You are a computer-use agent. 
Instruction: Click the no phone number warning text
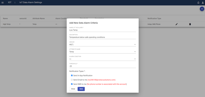pos(107,84)
